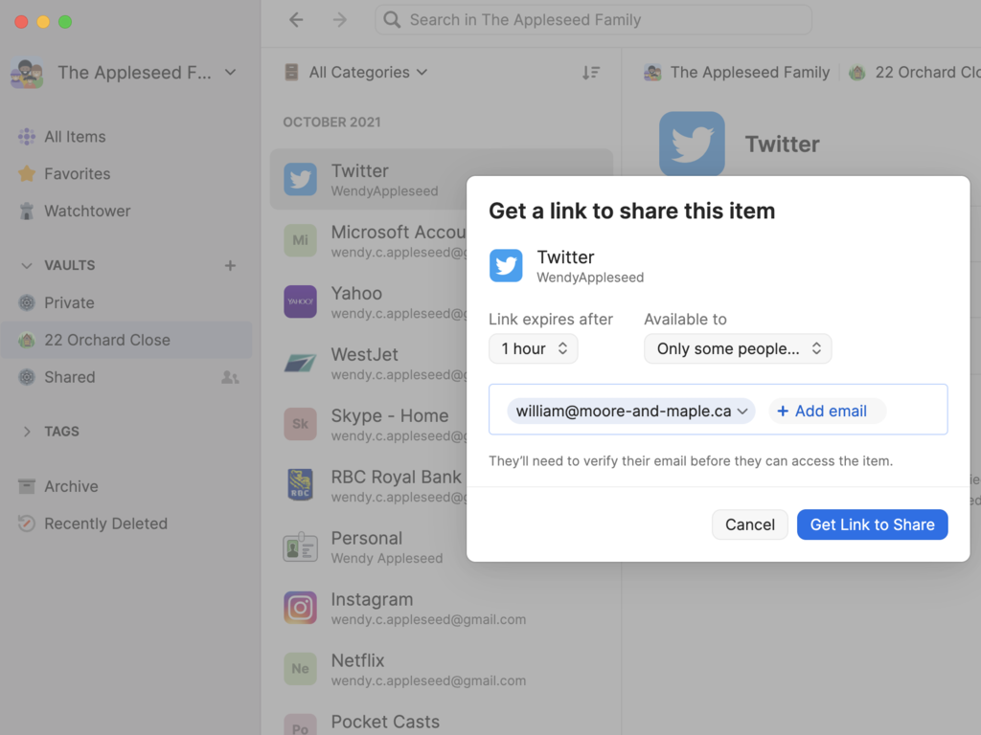981x735 pixels.
Task: Click the Search in The Appleseed Family field
Action: coord(593,20)
